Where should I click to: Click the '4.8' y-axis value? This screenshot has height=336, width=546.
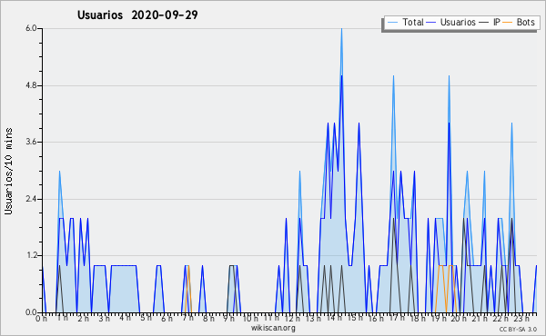coord(31,85)
